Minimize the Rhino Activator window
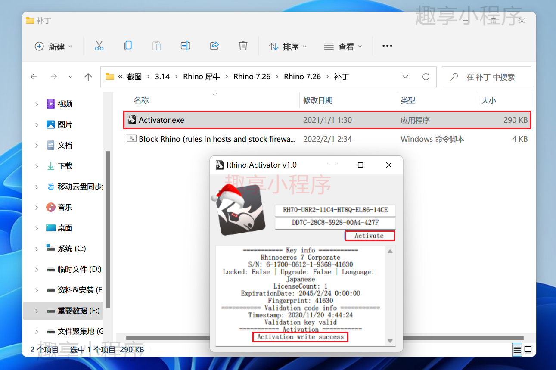This screenshot has height=370, width=556. coord(332,165)
